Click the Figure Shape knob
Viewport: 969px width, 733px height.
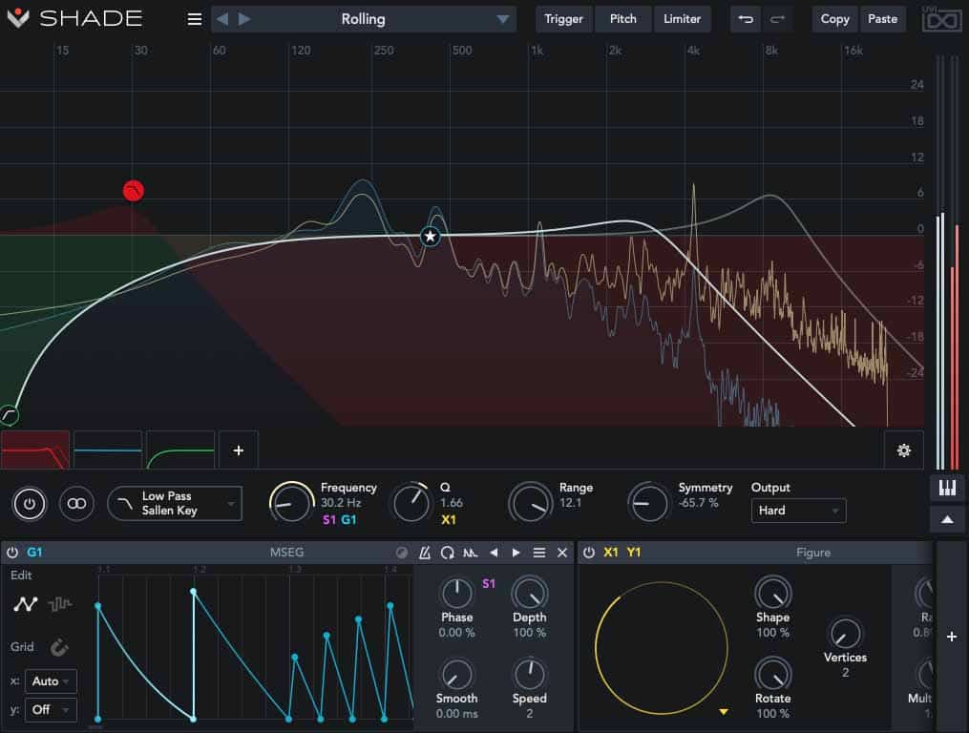[x=772, y=594]
